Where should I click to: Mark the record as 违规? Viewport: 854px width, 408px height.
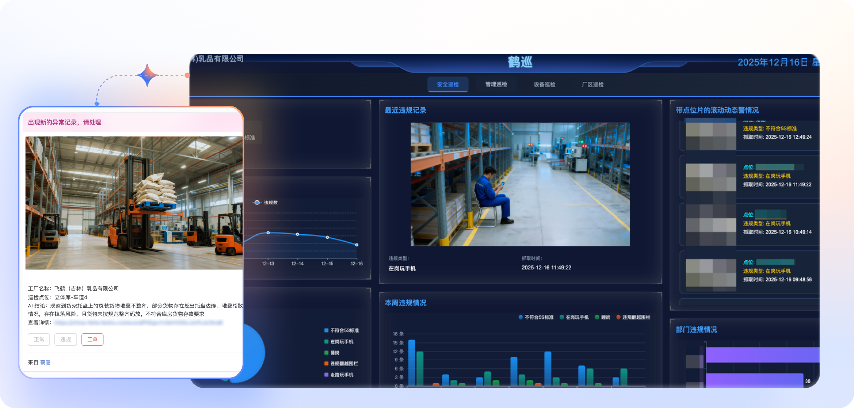(66, 339)
